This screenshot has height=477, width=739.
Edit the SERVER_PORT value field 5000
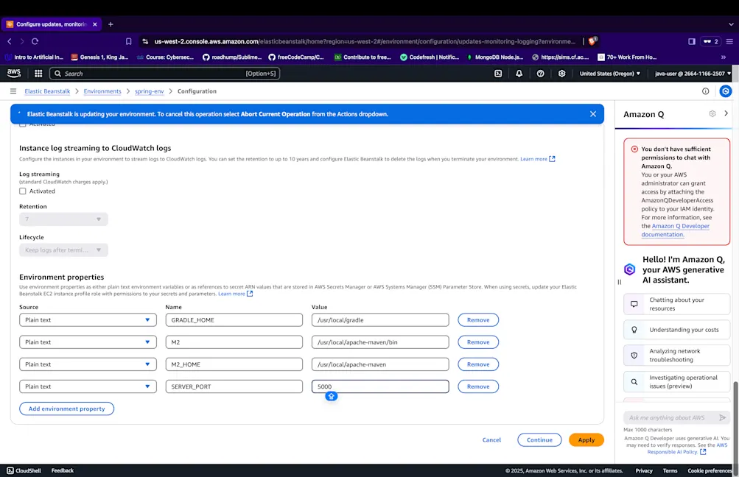[380, 386]
